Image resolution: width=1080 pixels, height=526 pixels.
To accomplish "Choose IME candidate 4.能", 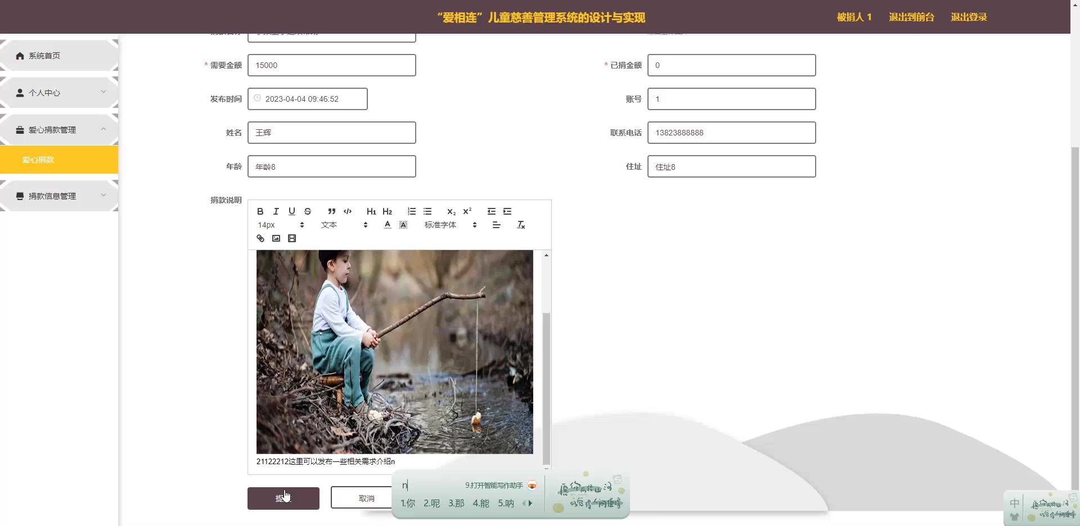I will point(481,504).
